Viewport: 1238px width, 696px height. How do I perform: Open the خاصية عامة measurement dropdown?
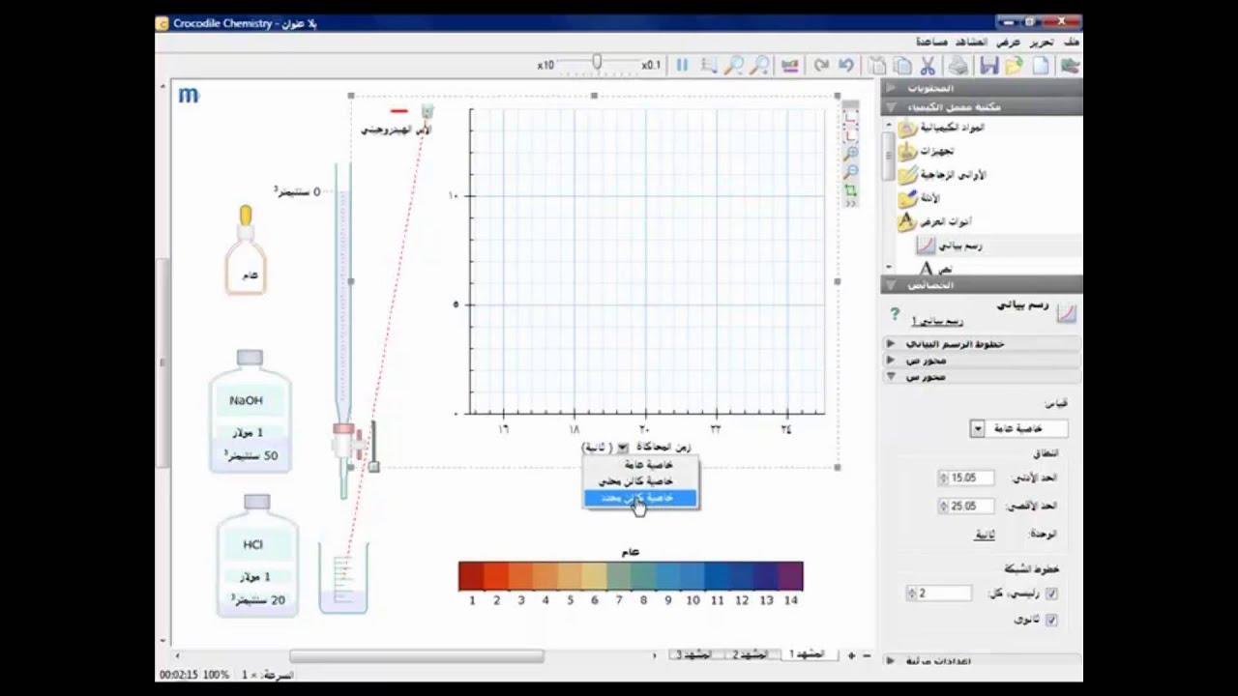[x=1018, y=428]
